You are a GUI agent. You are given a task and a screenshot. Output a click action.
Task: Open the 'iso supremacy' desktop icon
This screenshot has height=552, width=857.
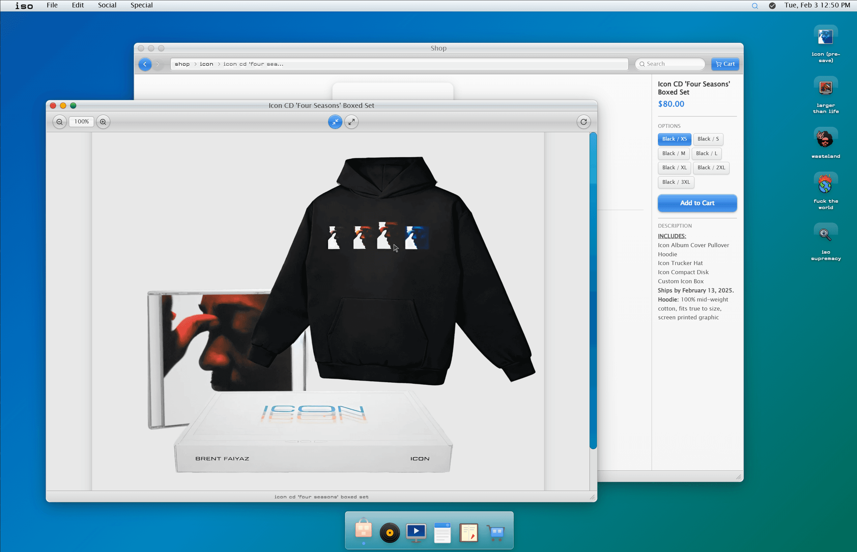[825, 235]
